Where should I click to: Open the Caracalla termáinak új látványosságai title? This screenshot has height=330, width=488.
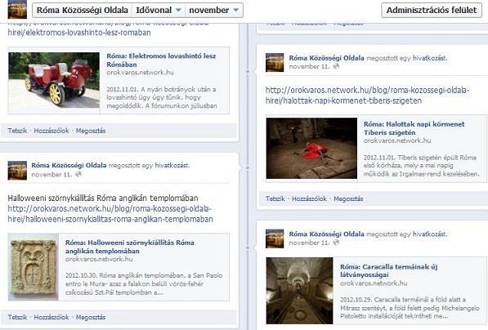[x=389, y=271]
